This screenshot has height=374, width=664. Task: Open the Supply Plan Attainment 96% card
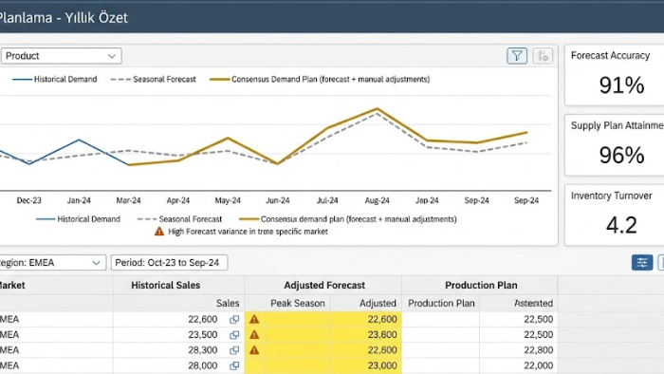point(615,145)
